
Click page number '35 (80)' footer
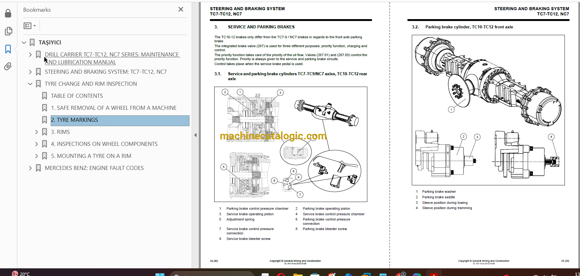coord(565,261)
